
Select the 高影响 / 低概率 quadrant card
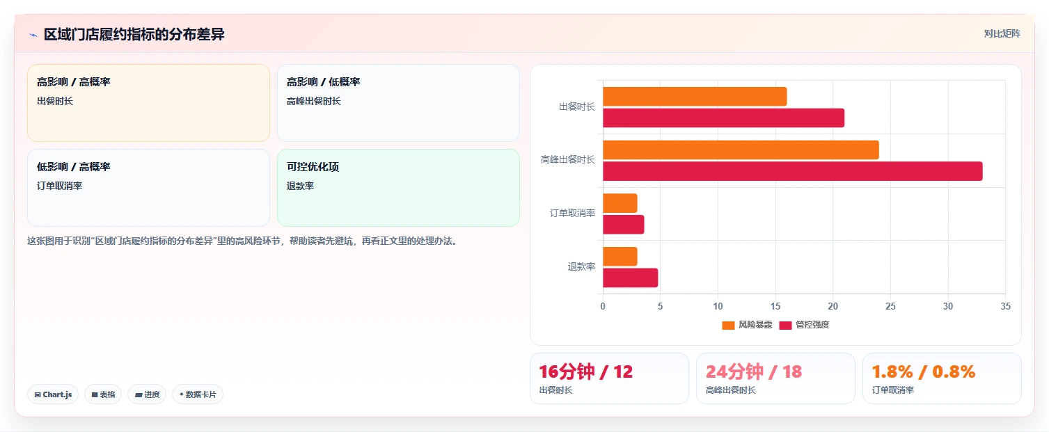click(x=398, y=103)
